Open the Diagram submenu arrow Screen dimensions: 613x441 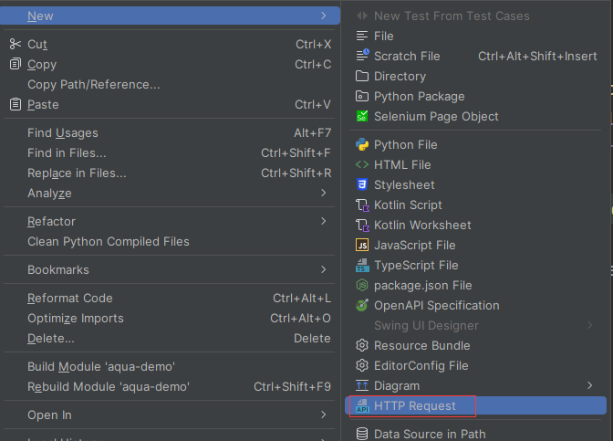coord(589,385)
